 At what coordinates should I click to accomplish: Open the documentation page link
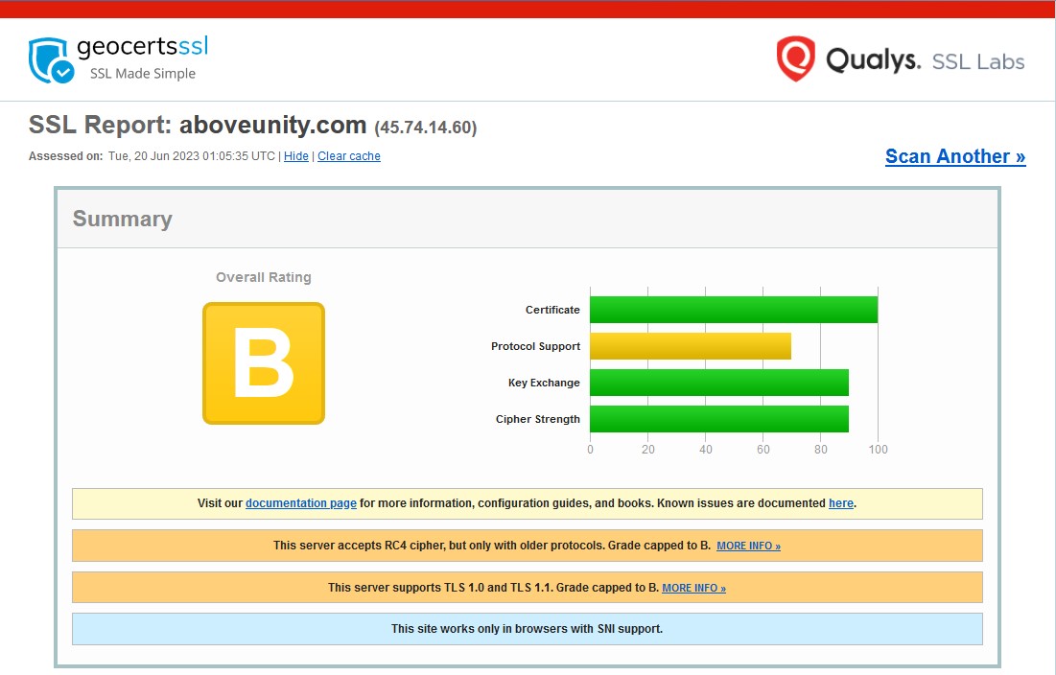point(301,502)
